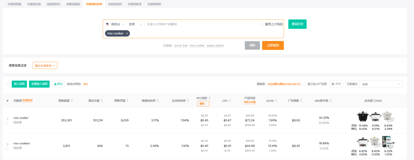Sort by 点击转化率 column arrows

click(188, 101)
